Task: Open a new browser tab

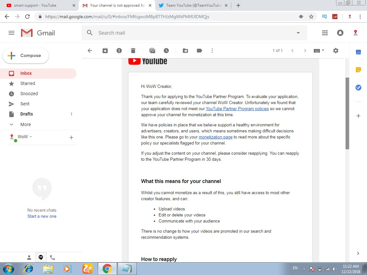Action: pyautogui.click(x=238, y=5)
